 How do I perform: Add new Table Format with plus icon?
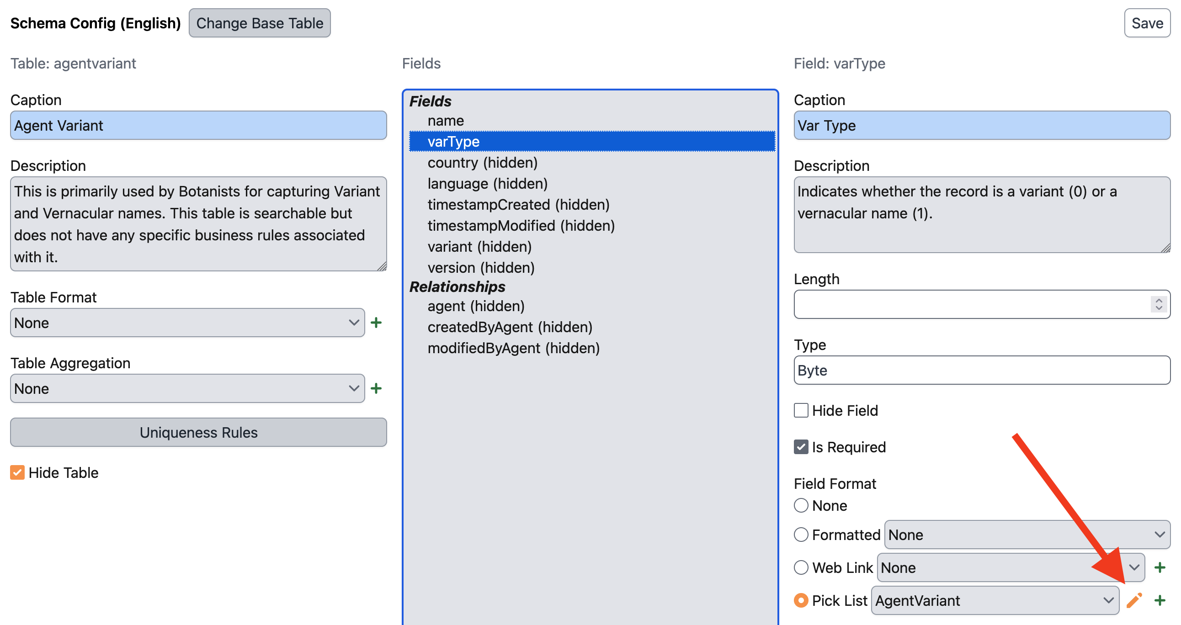click(x=376, y=323)
